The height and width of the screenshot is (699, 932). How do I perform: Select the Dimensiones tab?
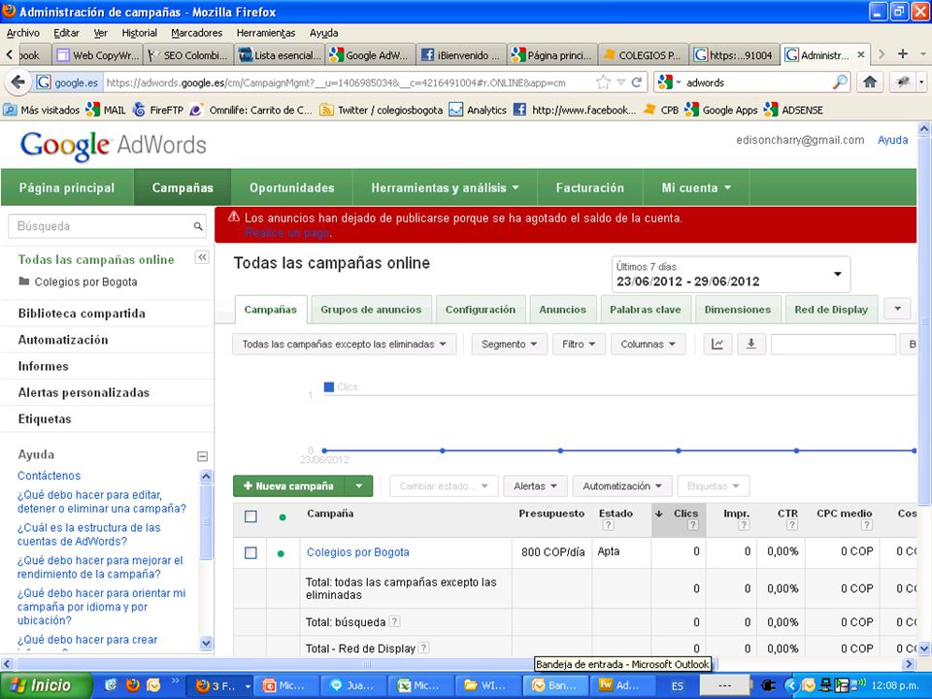738,310
